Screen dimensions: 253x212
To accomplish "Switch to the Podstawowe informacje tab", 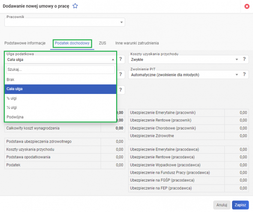I will tap(25, 43).
